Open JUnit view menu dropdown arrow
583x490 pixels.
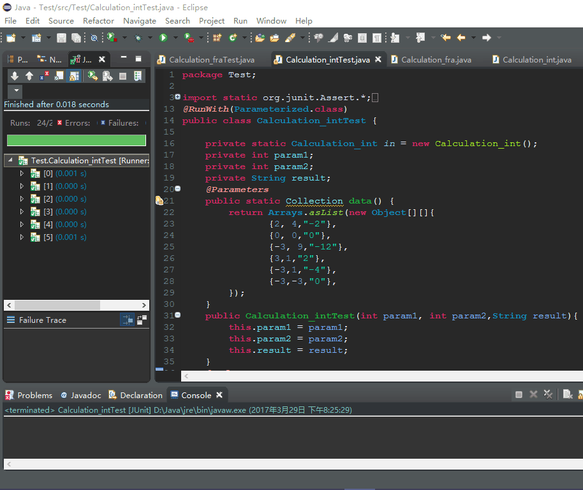point(17,91)
